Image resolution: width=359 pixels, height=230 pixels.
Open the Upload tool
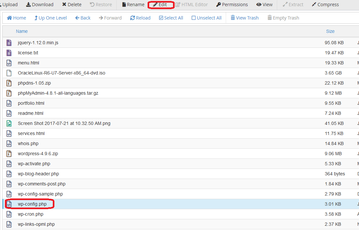9,5
